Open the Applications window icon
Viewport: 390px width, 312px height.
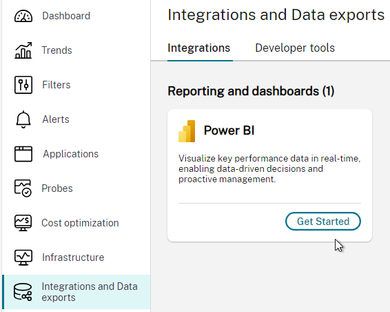coord(23,154)
